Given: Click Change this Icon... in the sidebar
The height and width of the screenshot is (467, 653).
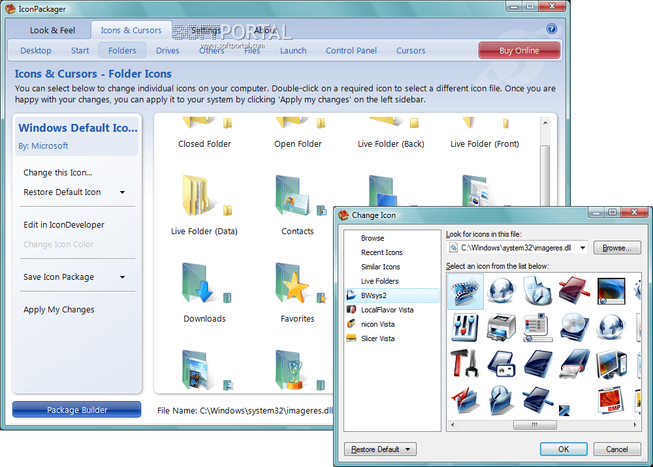Looking at the screenshot, I should coord(58,173).
